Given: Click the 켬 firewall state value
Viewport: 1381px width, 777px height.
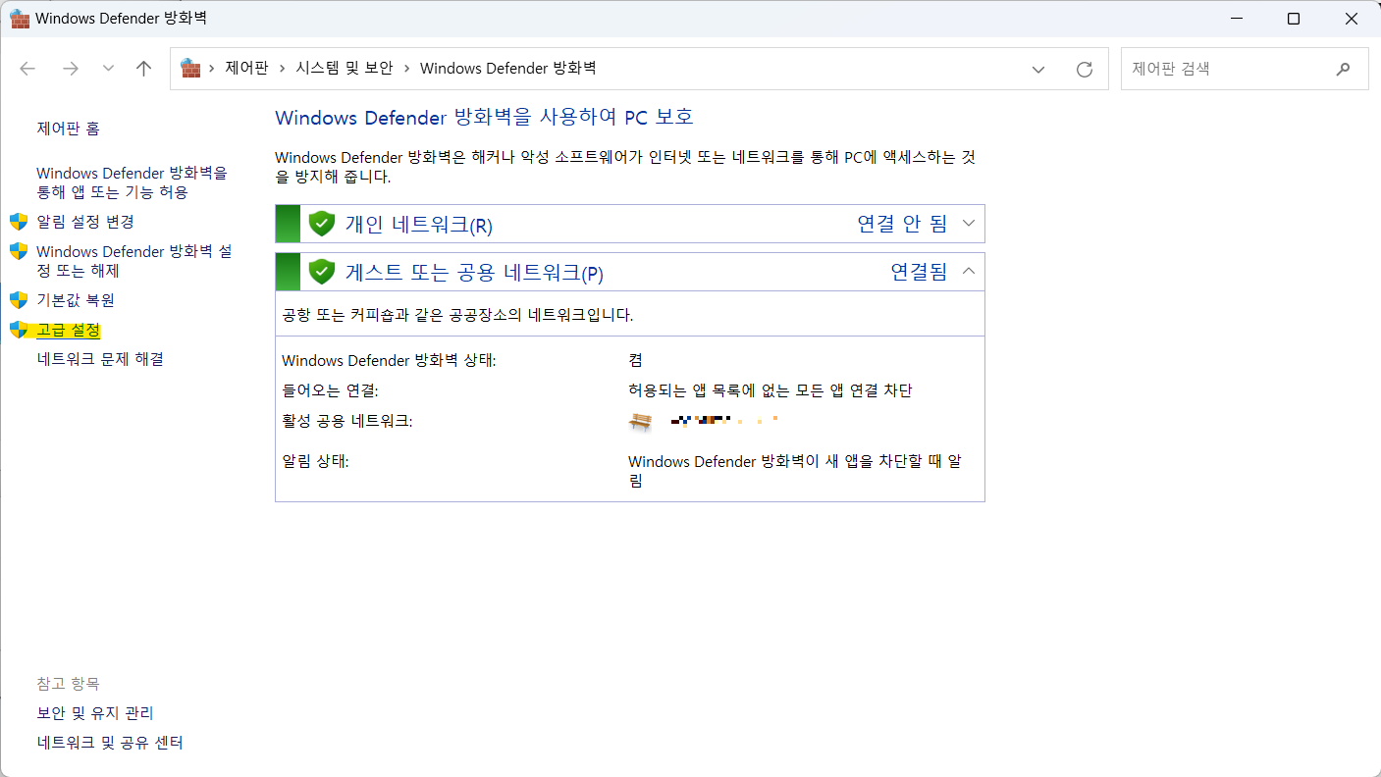Looking at the screenshot, I should [x=635, y=361].
